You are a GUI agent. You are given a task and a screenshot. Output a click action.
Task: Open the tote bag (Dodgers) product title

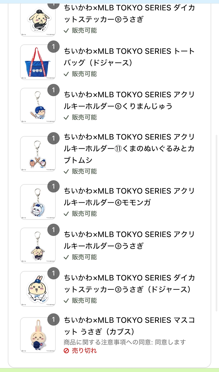click(x=129, y=57)
